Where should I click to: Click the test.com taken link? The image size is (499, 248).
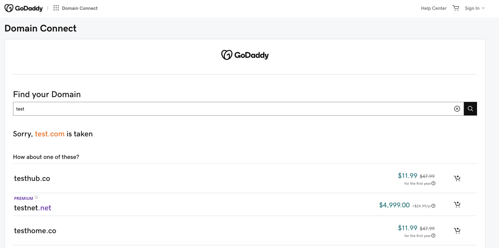tap(50, 134)
